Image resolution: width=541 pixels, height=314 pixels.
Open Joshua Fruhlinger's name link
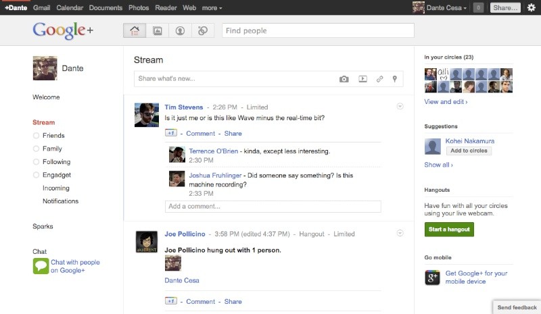pos(215,176)
